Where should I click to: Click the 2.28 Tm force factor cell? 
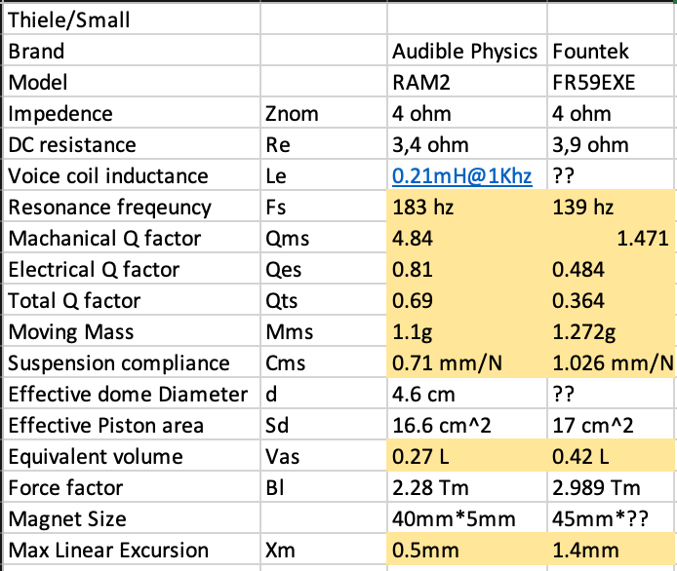[x=467, y=488]
